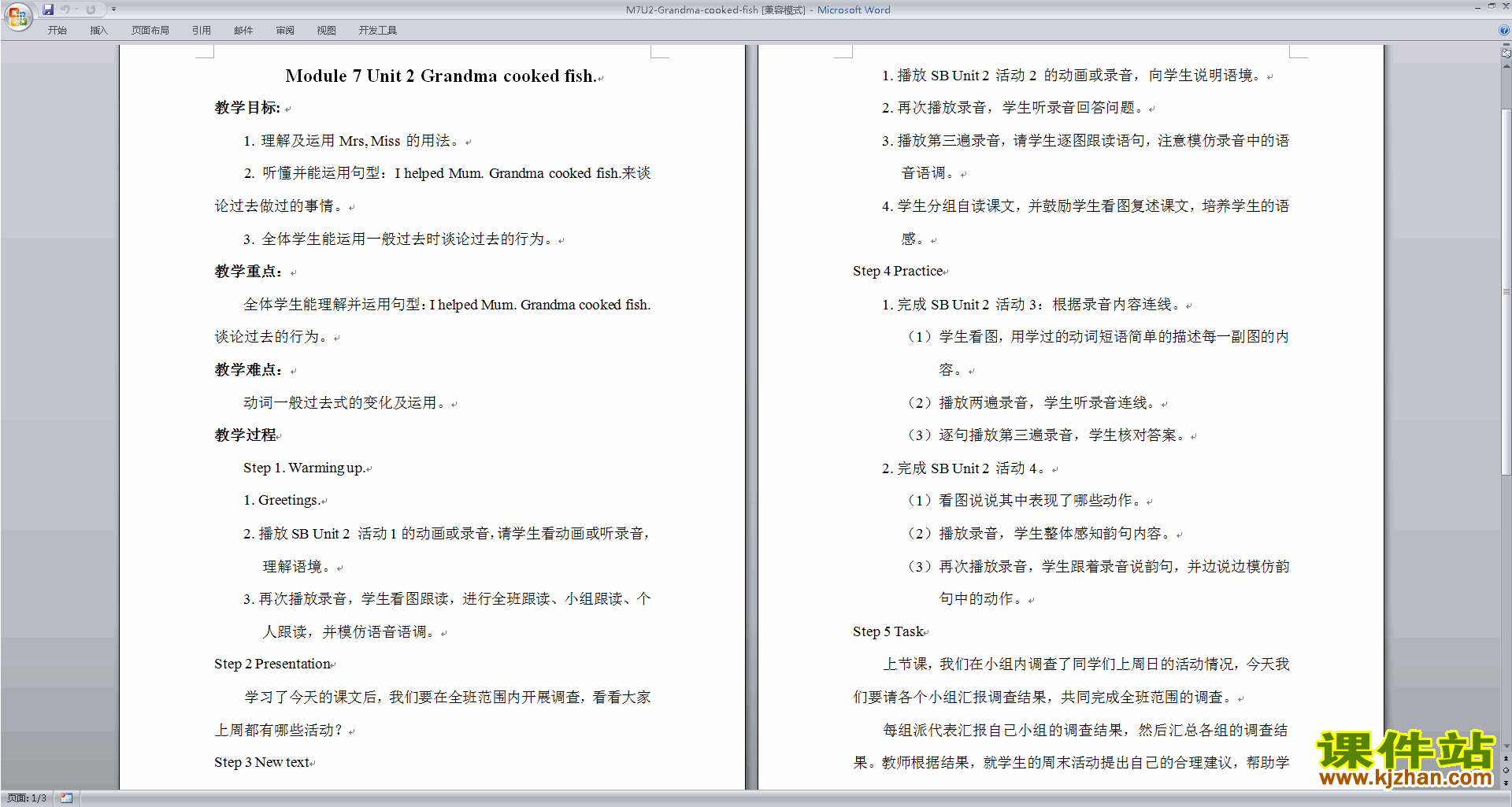Undo the last action
Viewport: 1512px width, 807px height.
coord(65,9)
